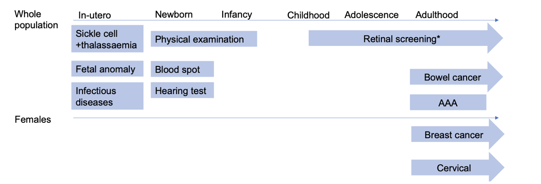Click the Cervical screening arrow
This screenshot has width=541, height=184.
click(454, 168)
